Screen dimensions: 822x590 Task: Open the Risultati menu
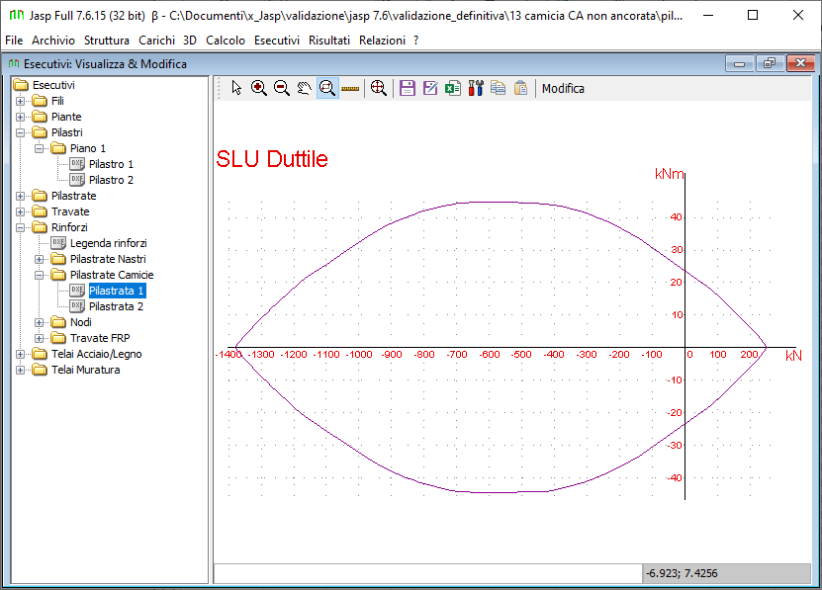click(328, 41)
